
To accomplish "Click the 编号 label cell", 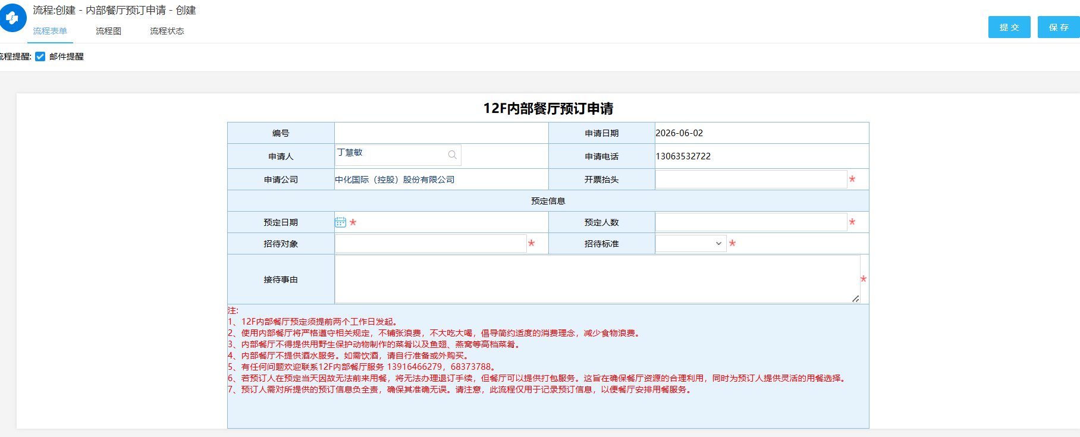I will (x=281, y=133).
